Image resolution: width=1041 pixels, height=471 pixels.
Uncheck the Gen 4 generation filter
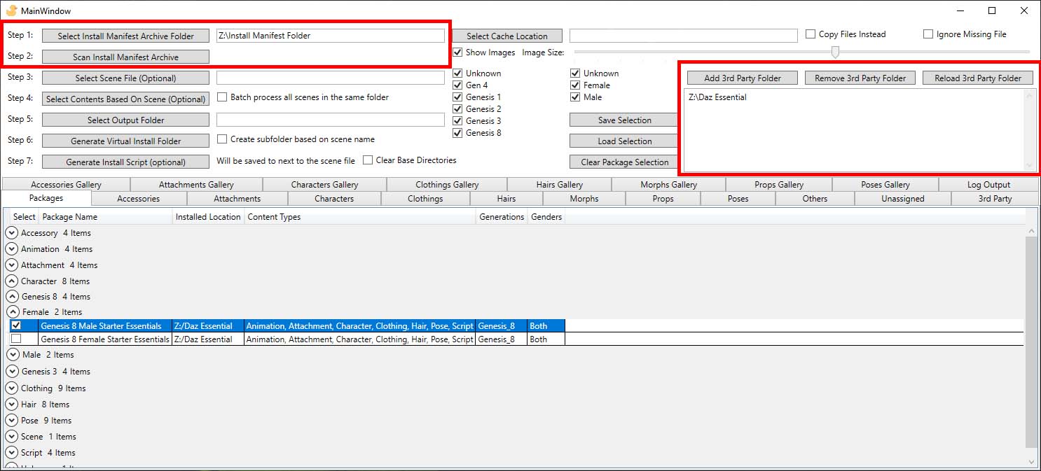457,85
